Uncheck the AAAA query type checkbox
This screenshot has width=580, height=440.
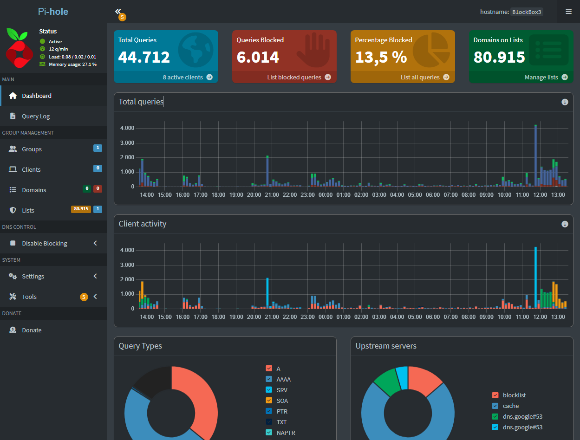[x=269, y=379]
